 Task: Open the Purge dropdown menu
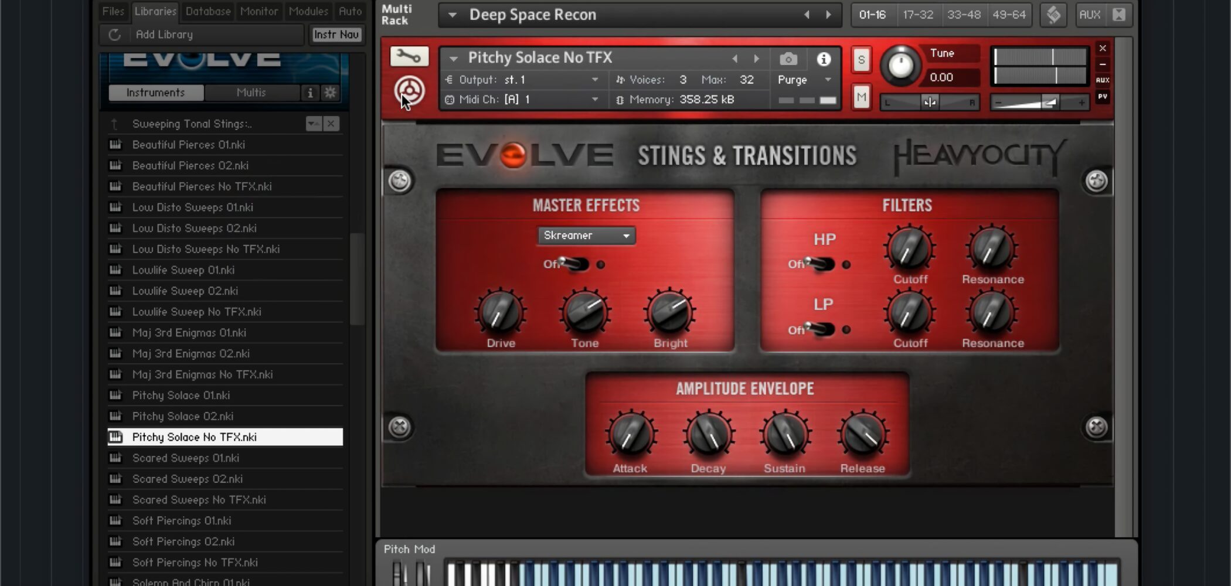point(804,80)
